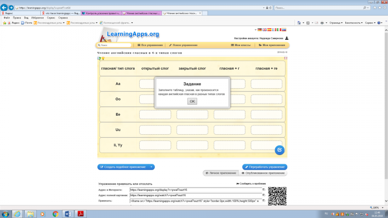This screenshot has height=218, width=388.
Task: Open favorites star icon at top right
Action: [x=380, y=8]
